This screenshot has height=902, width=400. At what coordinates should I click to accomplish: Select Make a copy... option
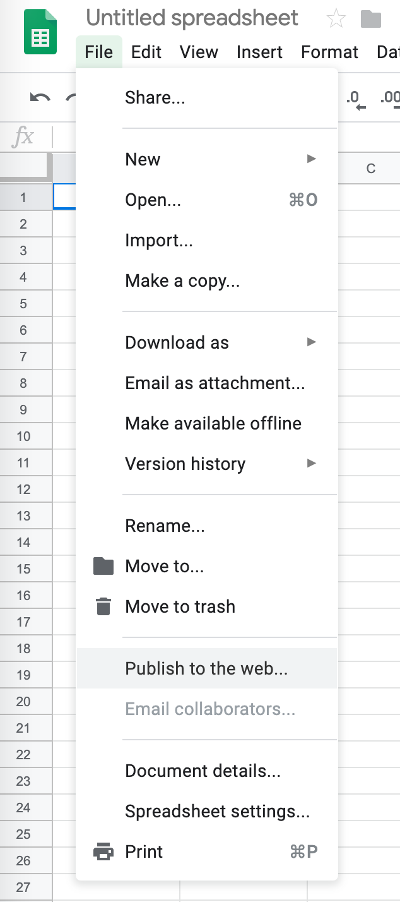[182, 281]
